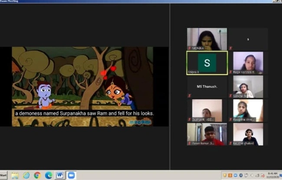
Task: Launch Google Chrome from the taskbar
Action: tap(37, 175)
